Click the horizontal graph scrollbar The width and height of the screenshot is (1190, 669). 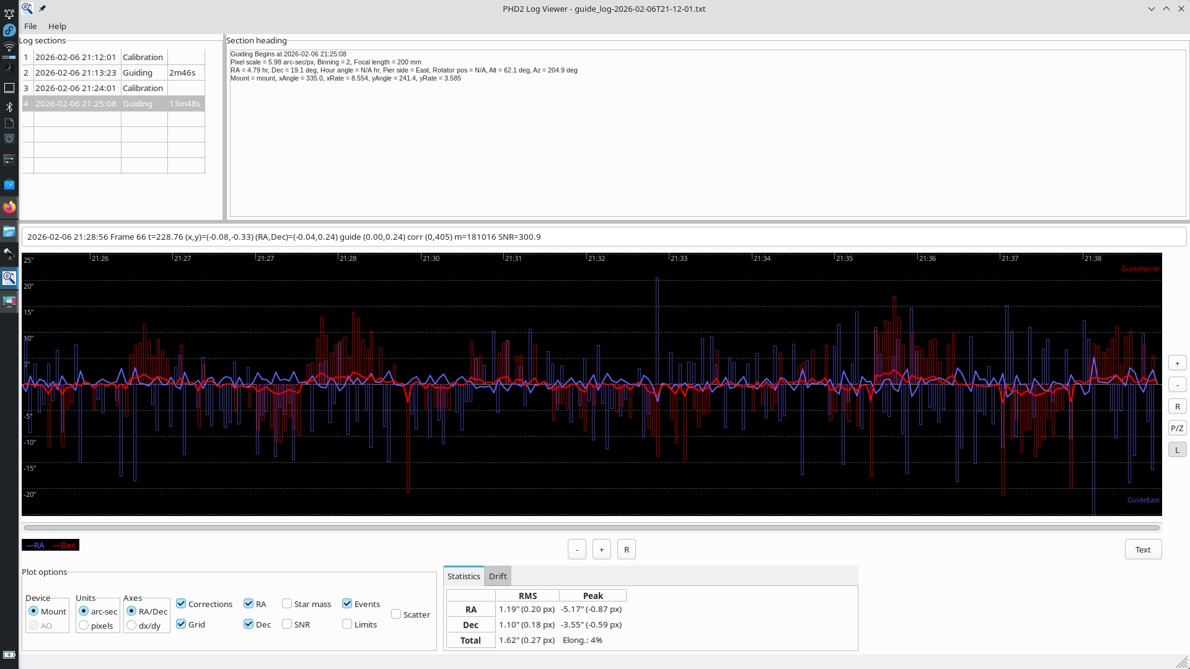tap(591, 528)
